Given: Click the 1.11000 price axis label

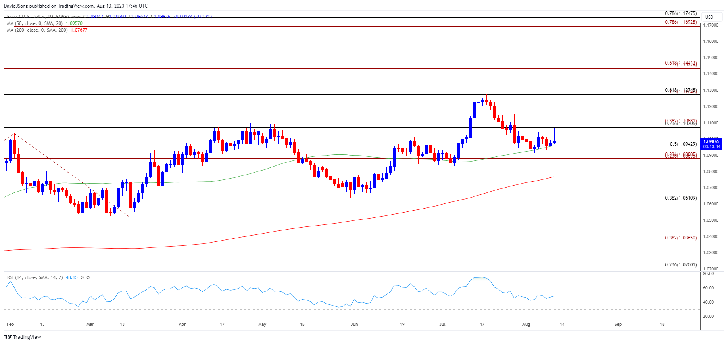Looking at the screenshot, I should [711, 123].
